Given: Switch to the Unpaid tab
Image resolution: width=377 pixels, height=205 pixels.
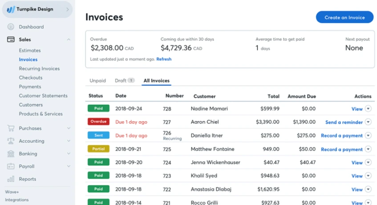Looking at the screenshot, I should pos(97,81).
